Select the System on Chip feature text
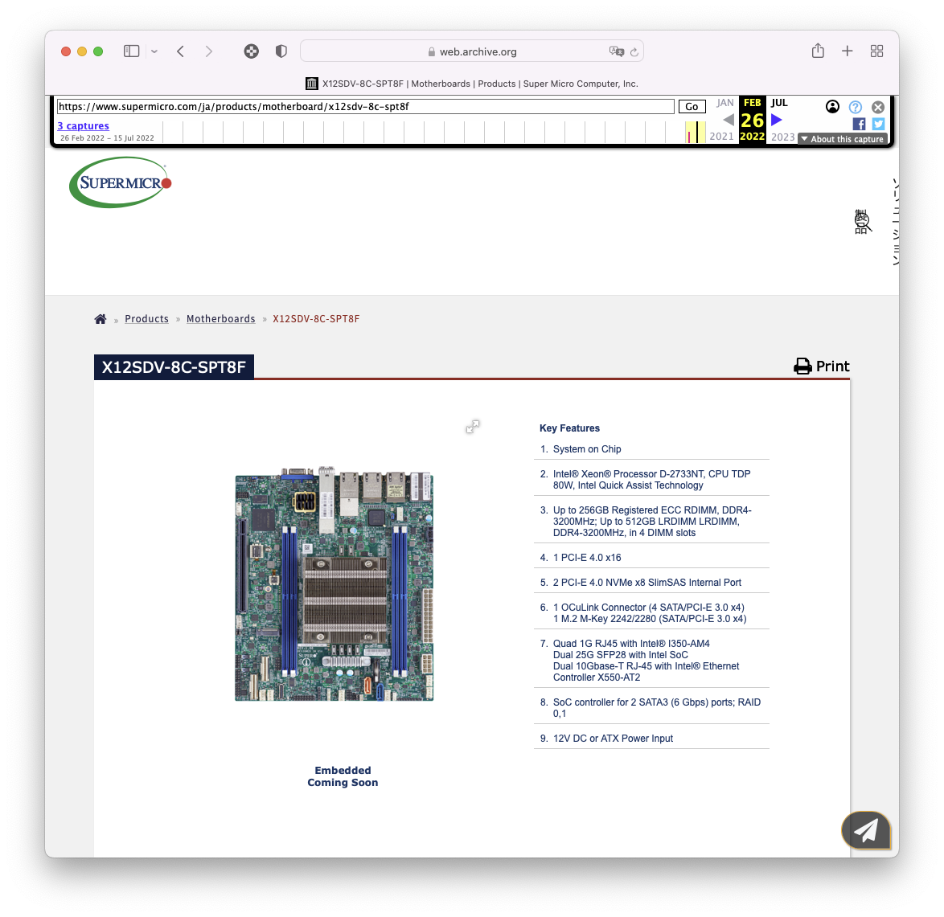 [587, 449]
